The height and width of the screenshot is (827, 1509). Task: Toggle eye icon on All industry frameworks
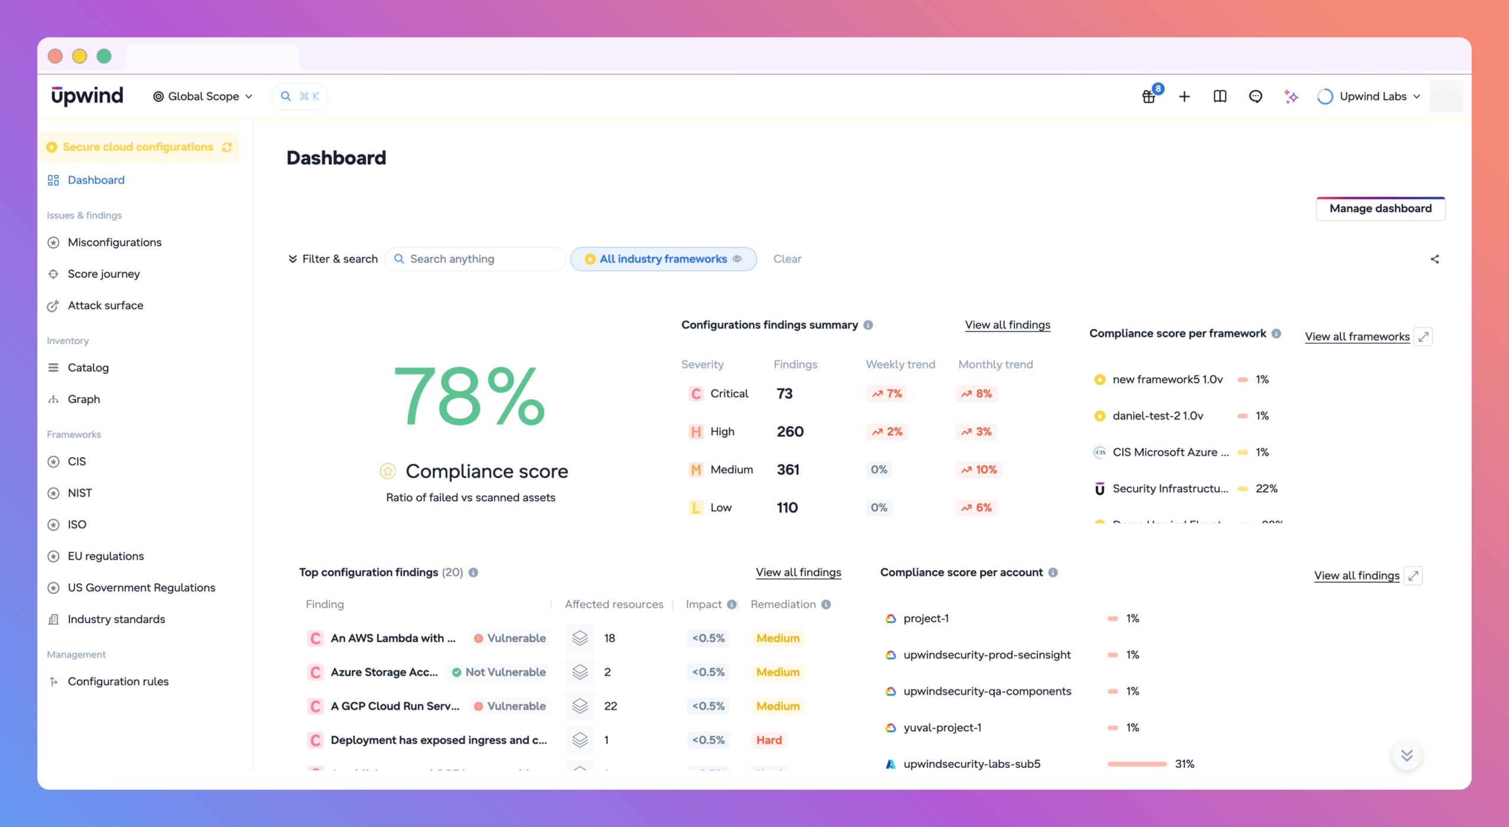tap(737, 259)
